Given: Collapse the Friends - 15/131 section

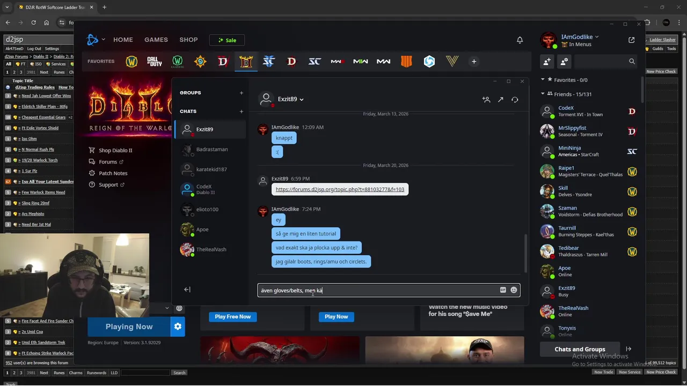Looking at the screenshot, I should (543, 94).
